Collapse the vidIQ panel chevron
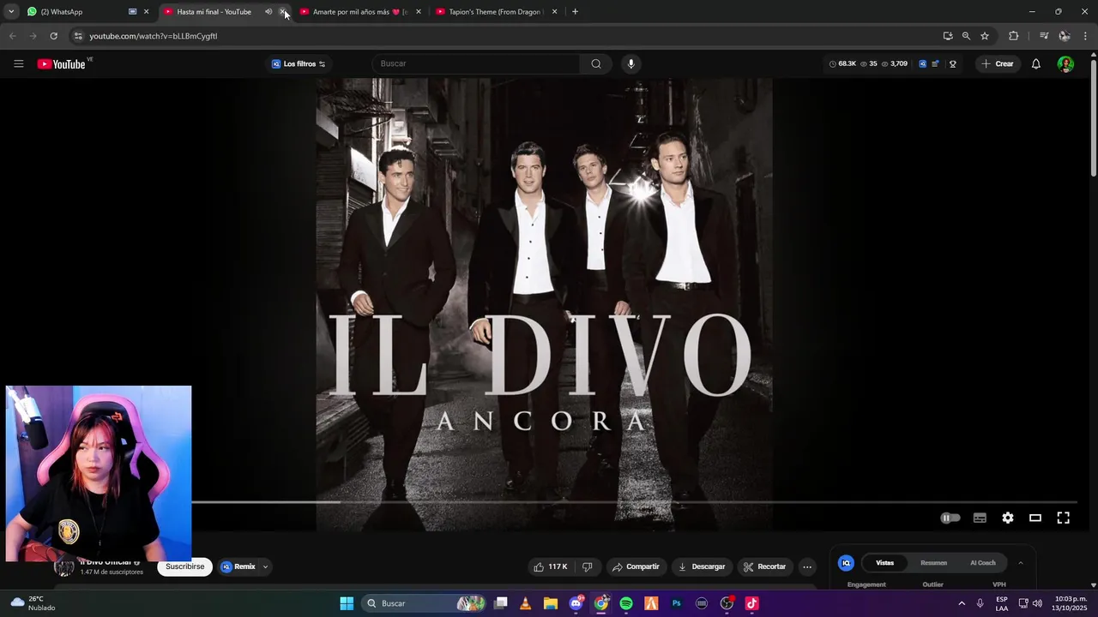The height and width of the screenshot is (617, 1098). point(1020,563)
